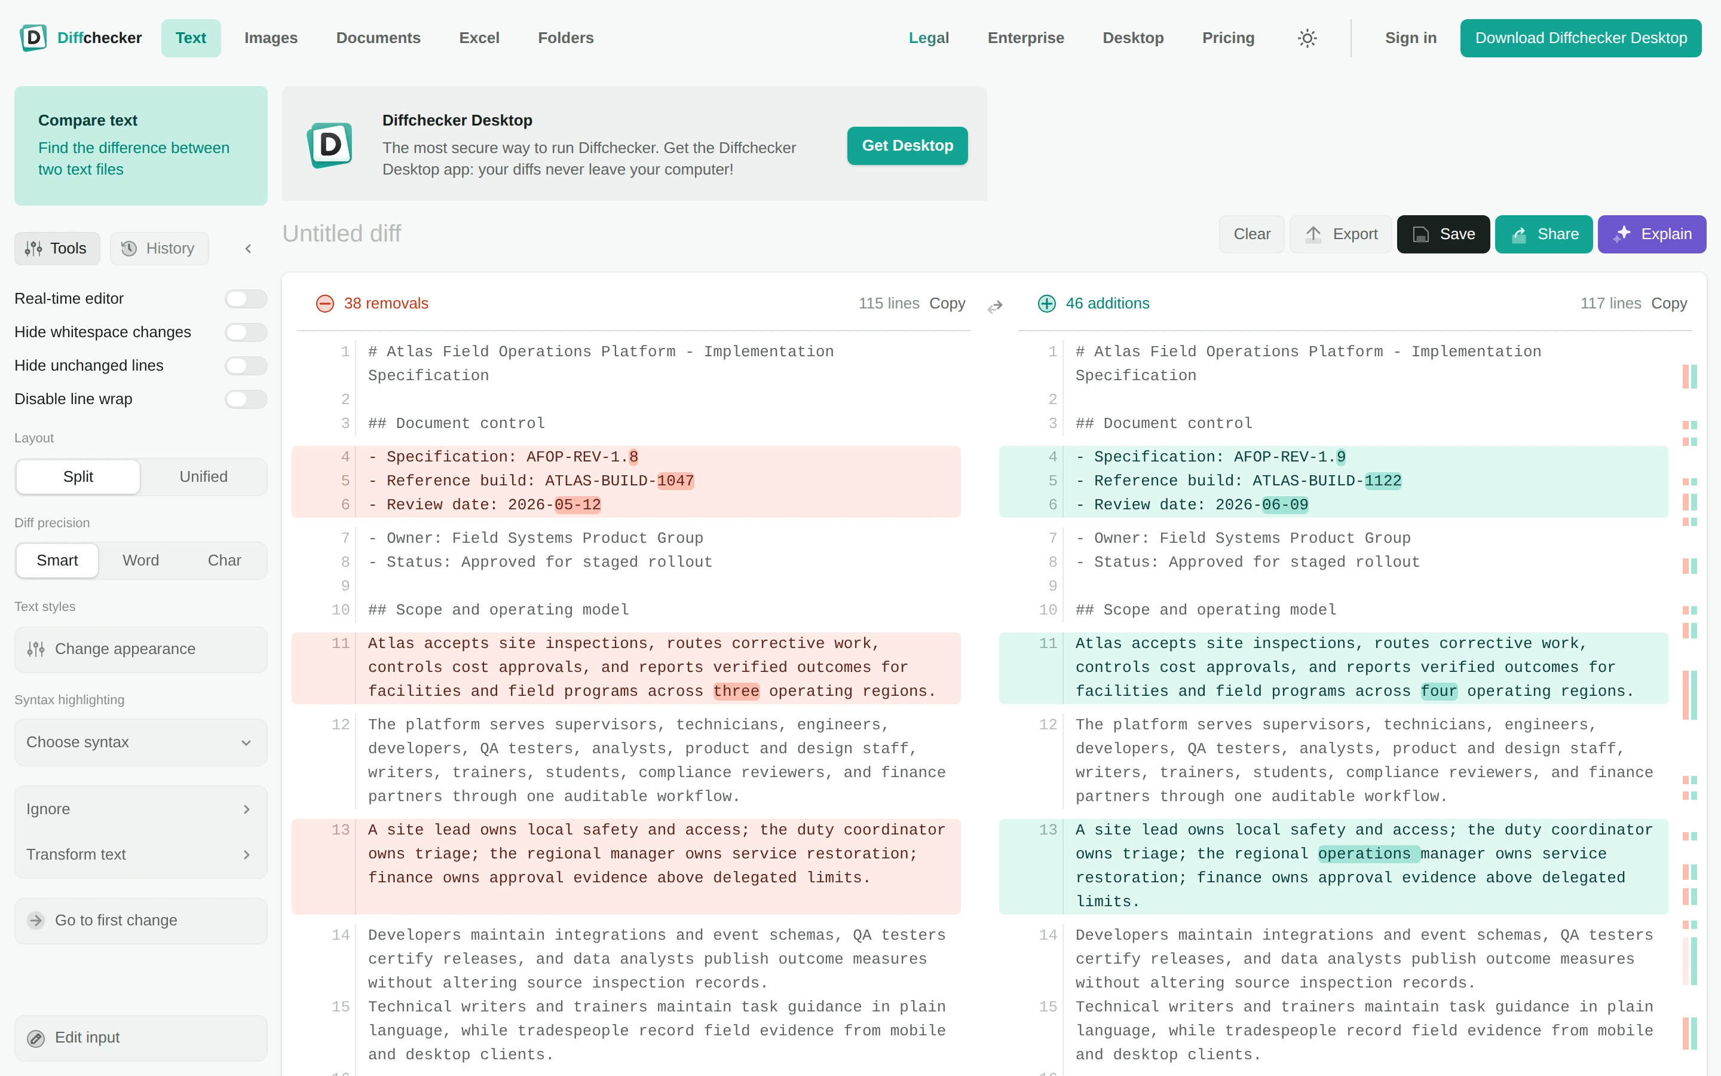
Task: Expand the Ignore options row
Action: (x=141, y=809)
